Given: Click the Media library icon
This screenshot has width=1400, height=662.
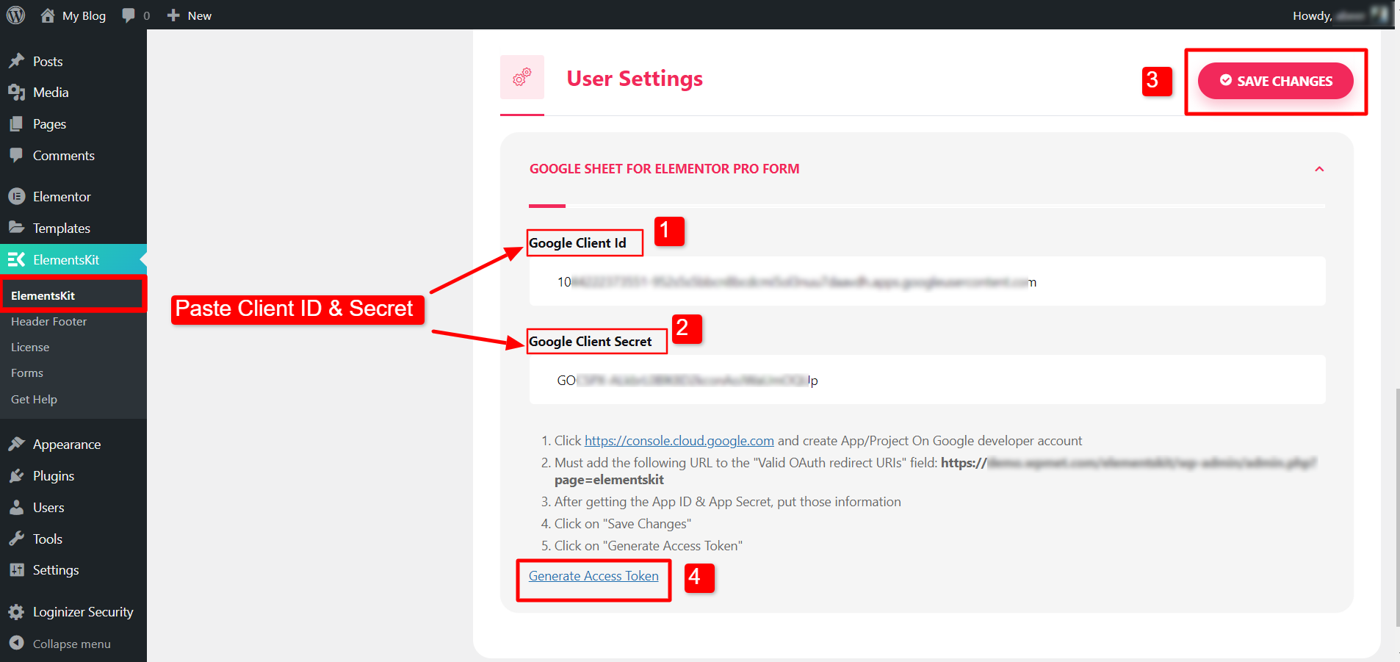Looking at the screenshot, I should [16, 93].
